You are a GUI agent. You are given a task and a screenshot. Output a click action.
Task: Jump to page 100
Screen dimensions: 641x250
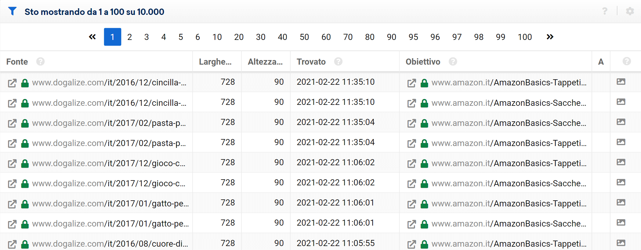pyautogui.click(x=525, y=37)
